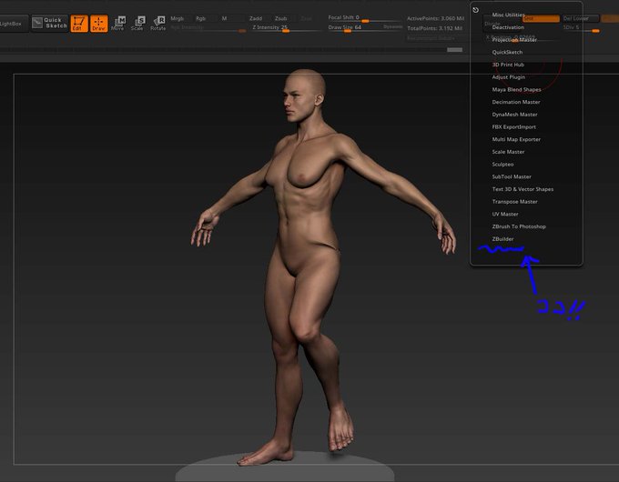Expand the QuickSketch plugin section
Viewport: 619px width, 482px height.
click(x=507, y=52)
